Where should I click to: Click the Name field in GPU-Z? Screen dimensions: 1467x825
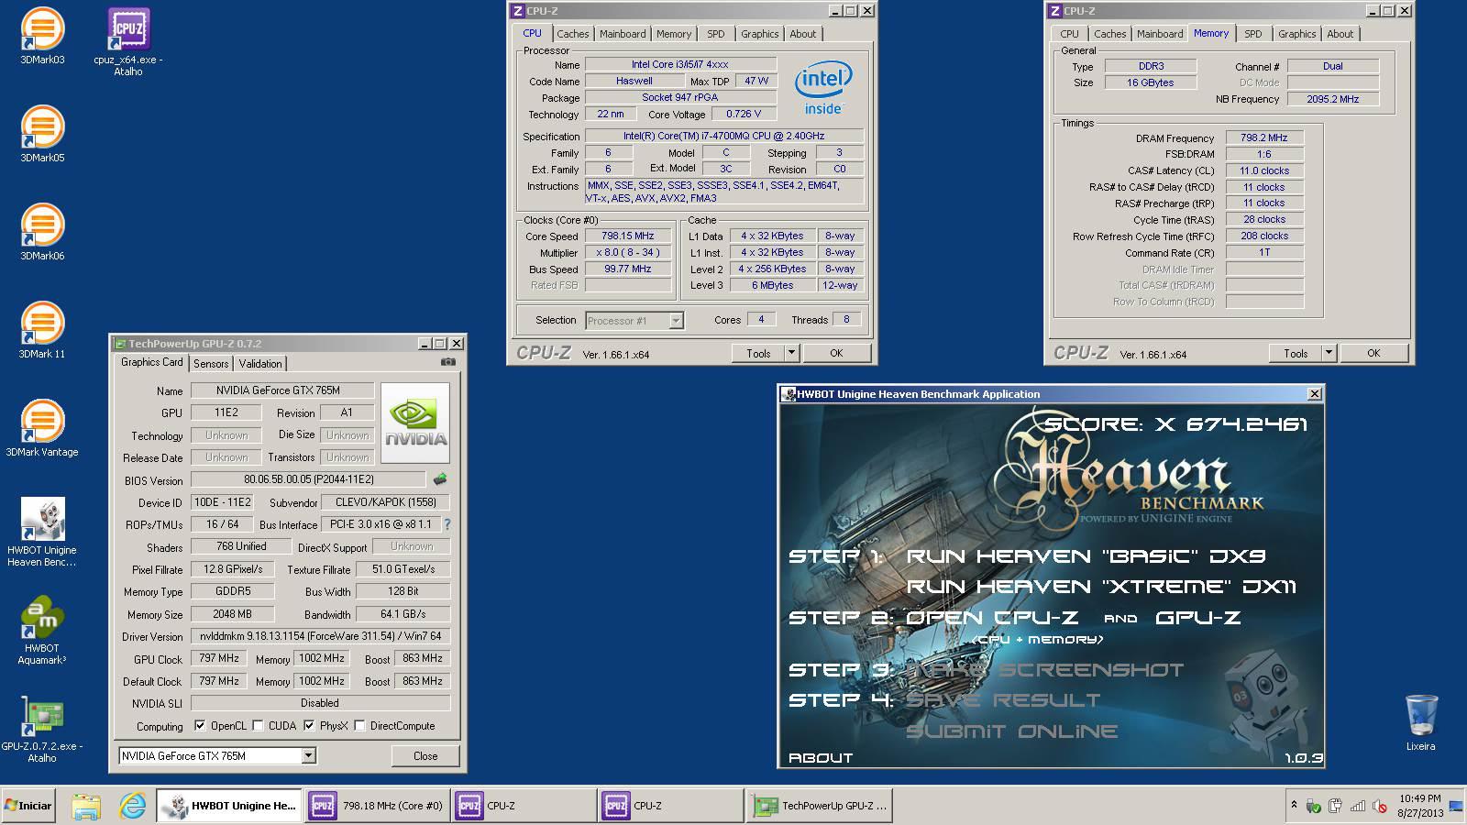[282, 390]
